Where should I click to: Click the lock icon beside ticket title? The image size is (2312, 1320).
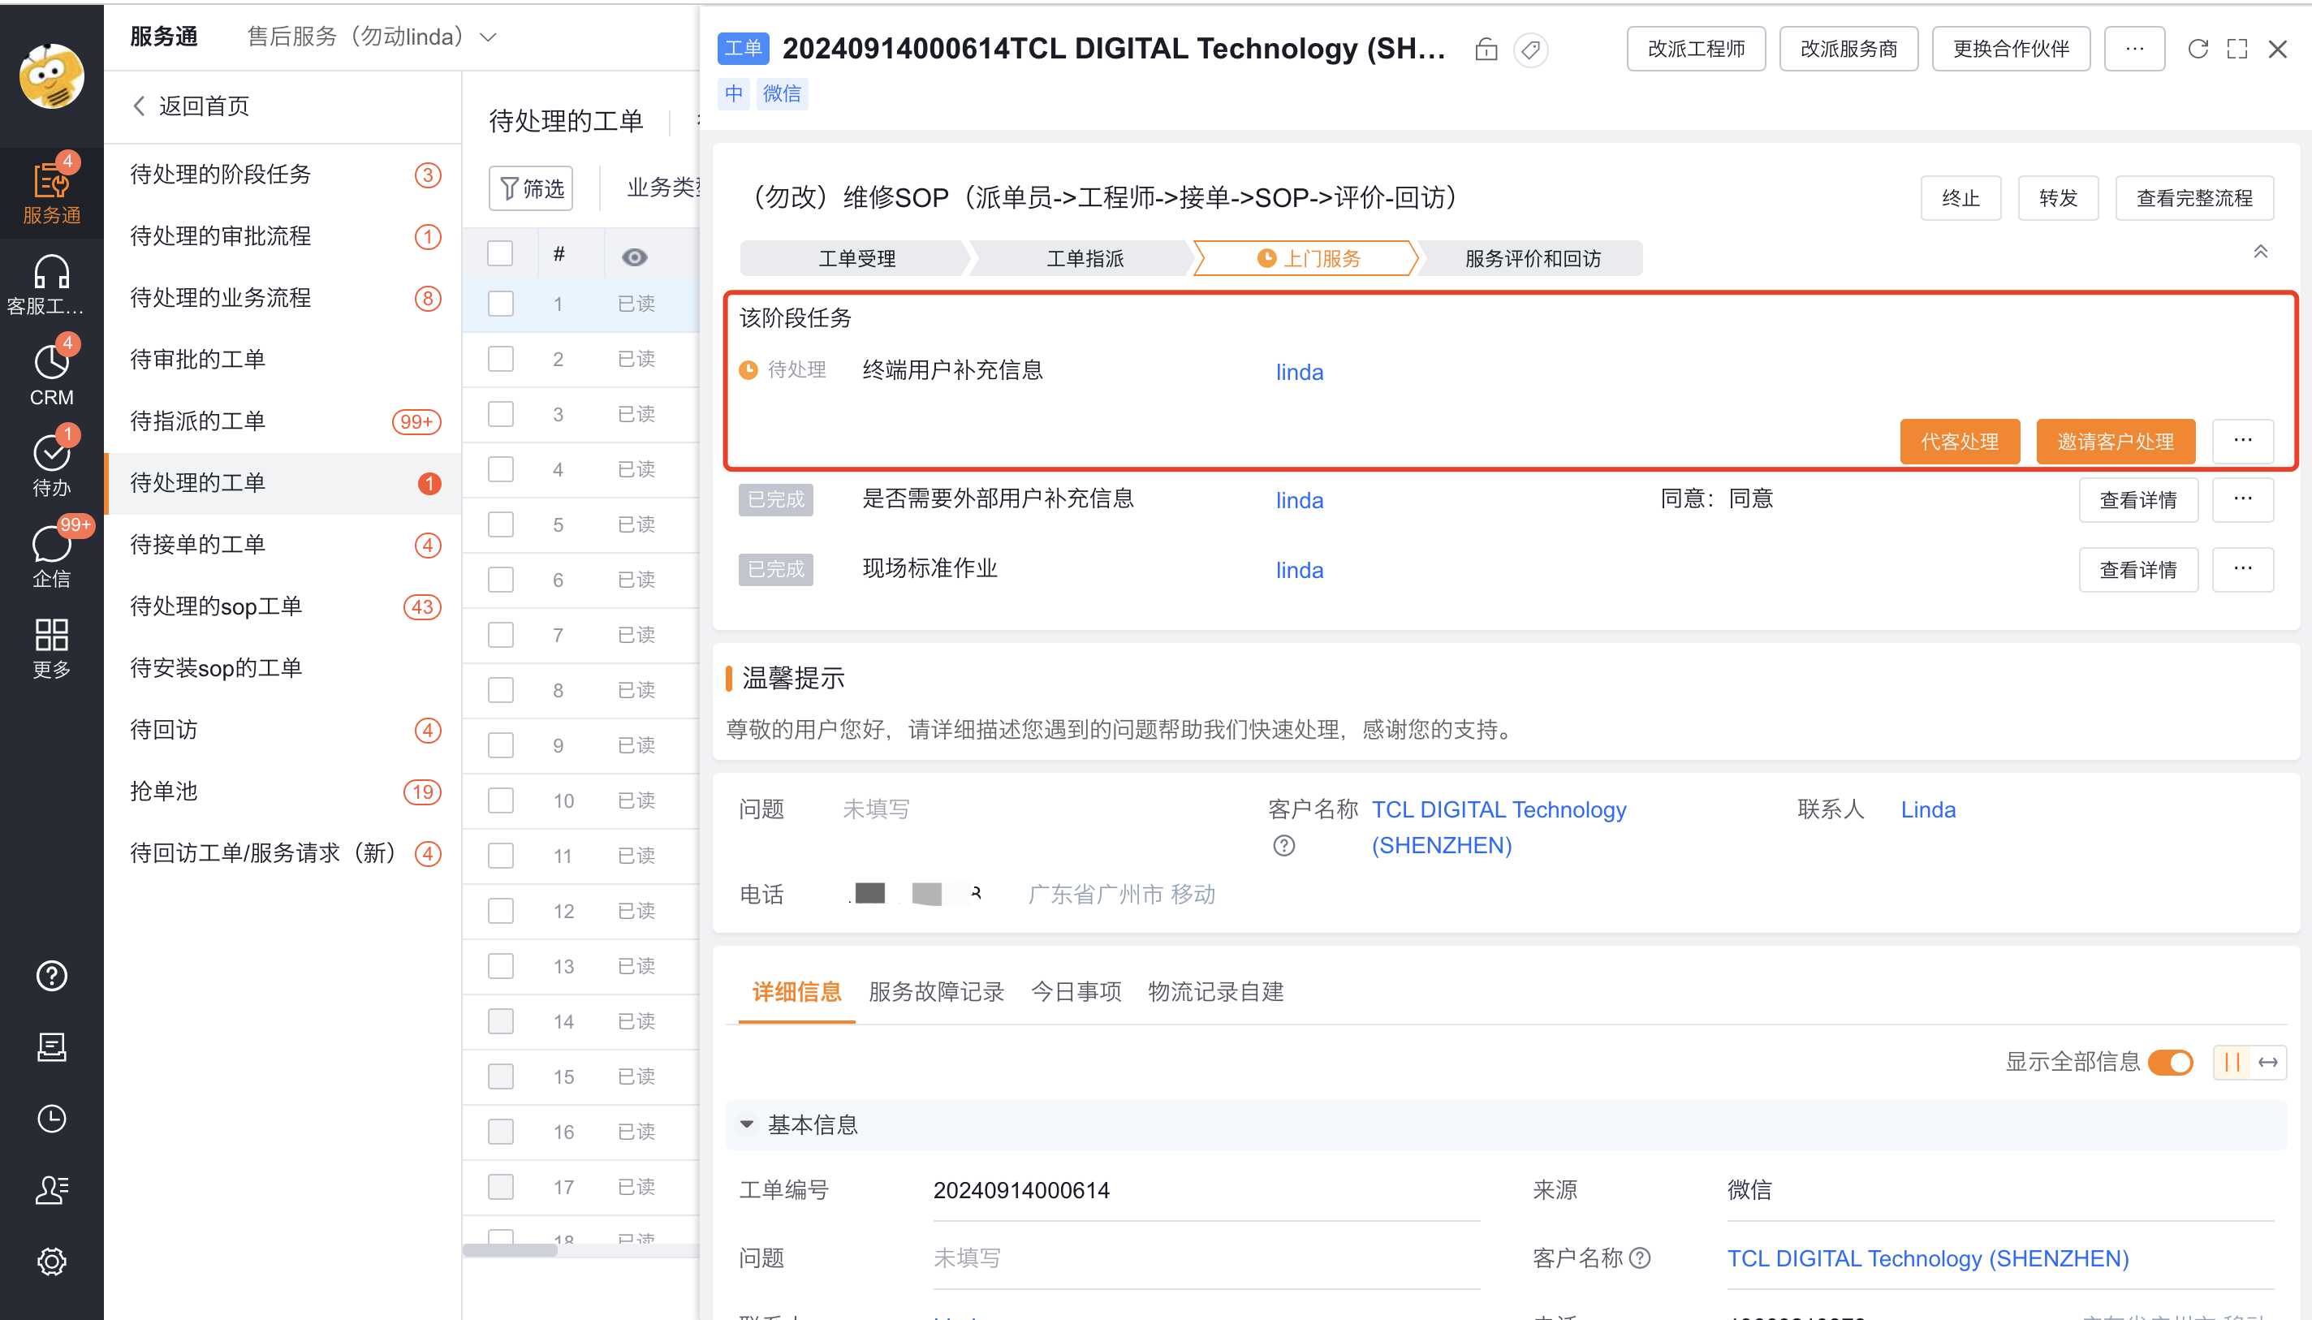pos(1486,49)
